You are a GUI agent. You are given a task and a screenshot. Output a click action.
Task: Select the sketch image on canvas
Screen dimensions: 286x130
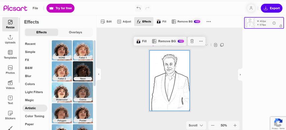point(170,81)
